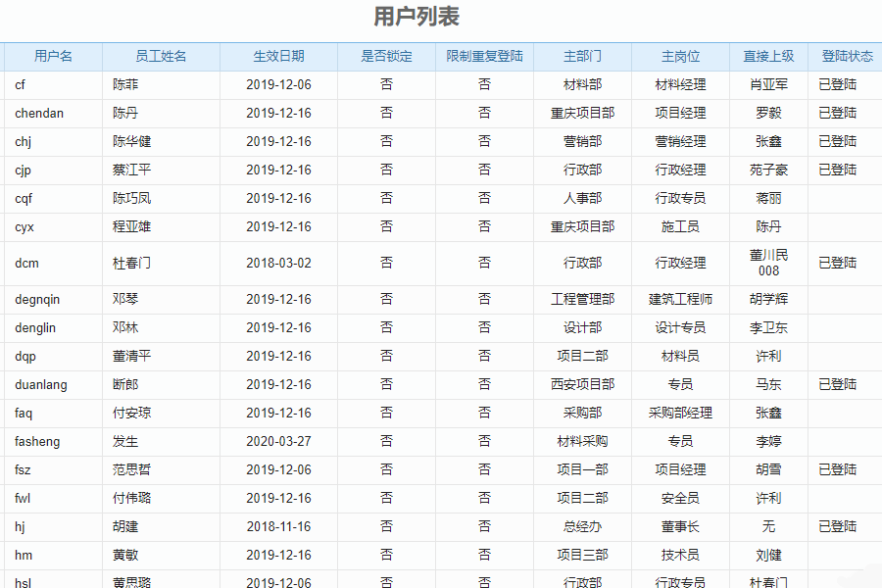The width and height of the screenshot is (882, 588).
Task: Click department cell 材料采购
Action: click(583, 442)
